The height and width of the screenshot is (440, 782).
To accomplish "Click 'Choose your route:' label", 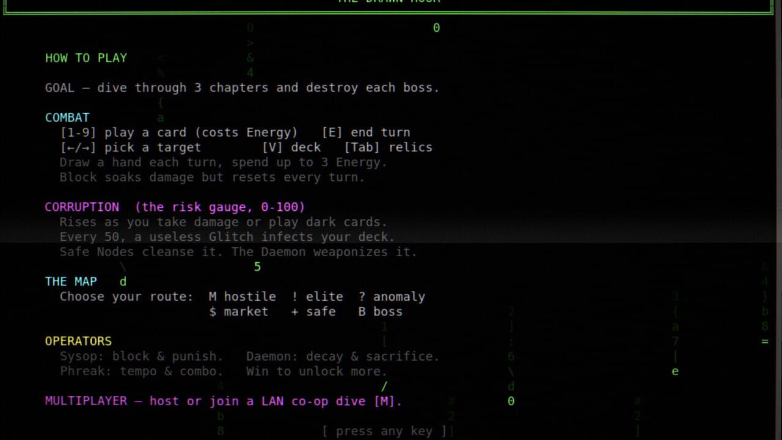I will [126, 297].
